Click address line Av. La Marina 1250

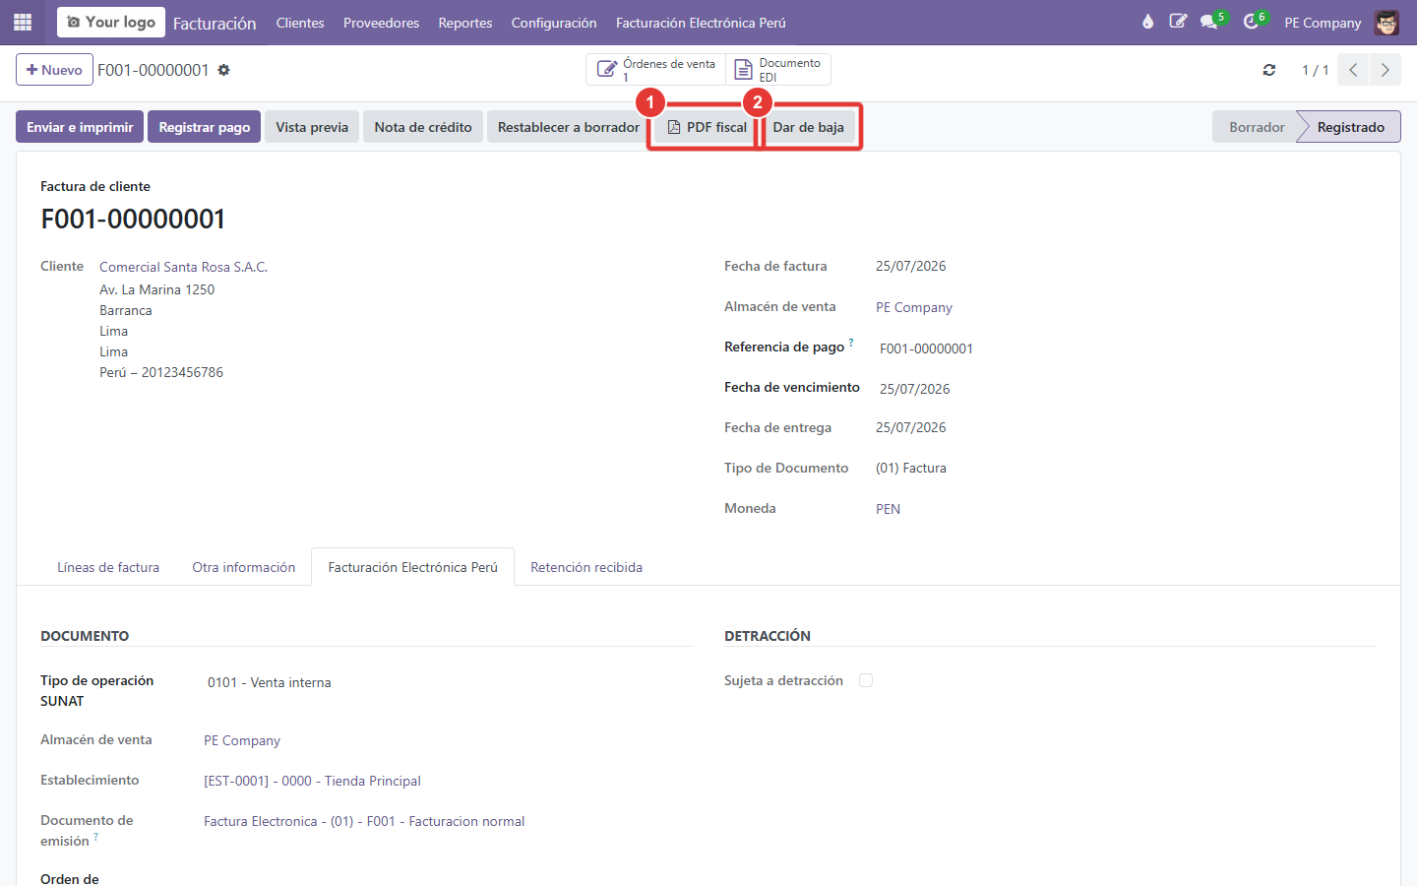coord(156,289)
